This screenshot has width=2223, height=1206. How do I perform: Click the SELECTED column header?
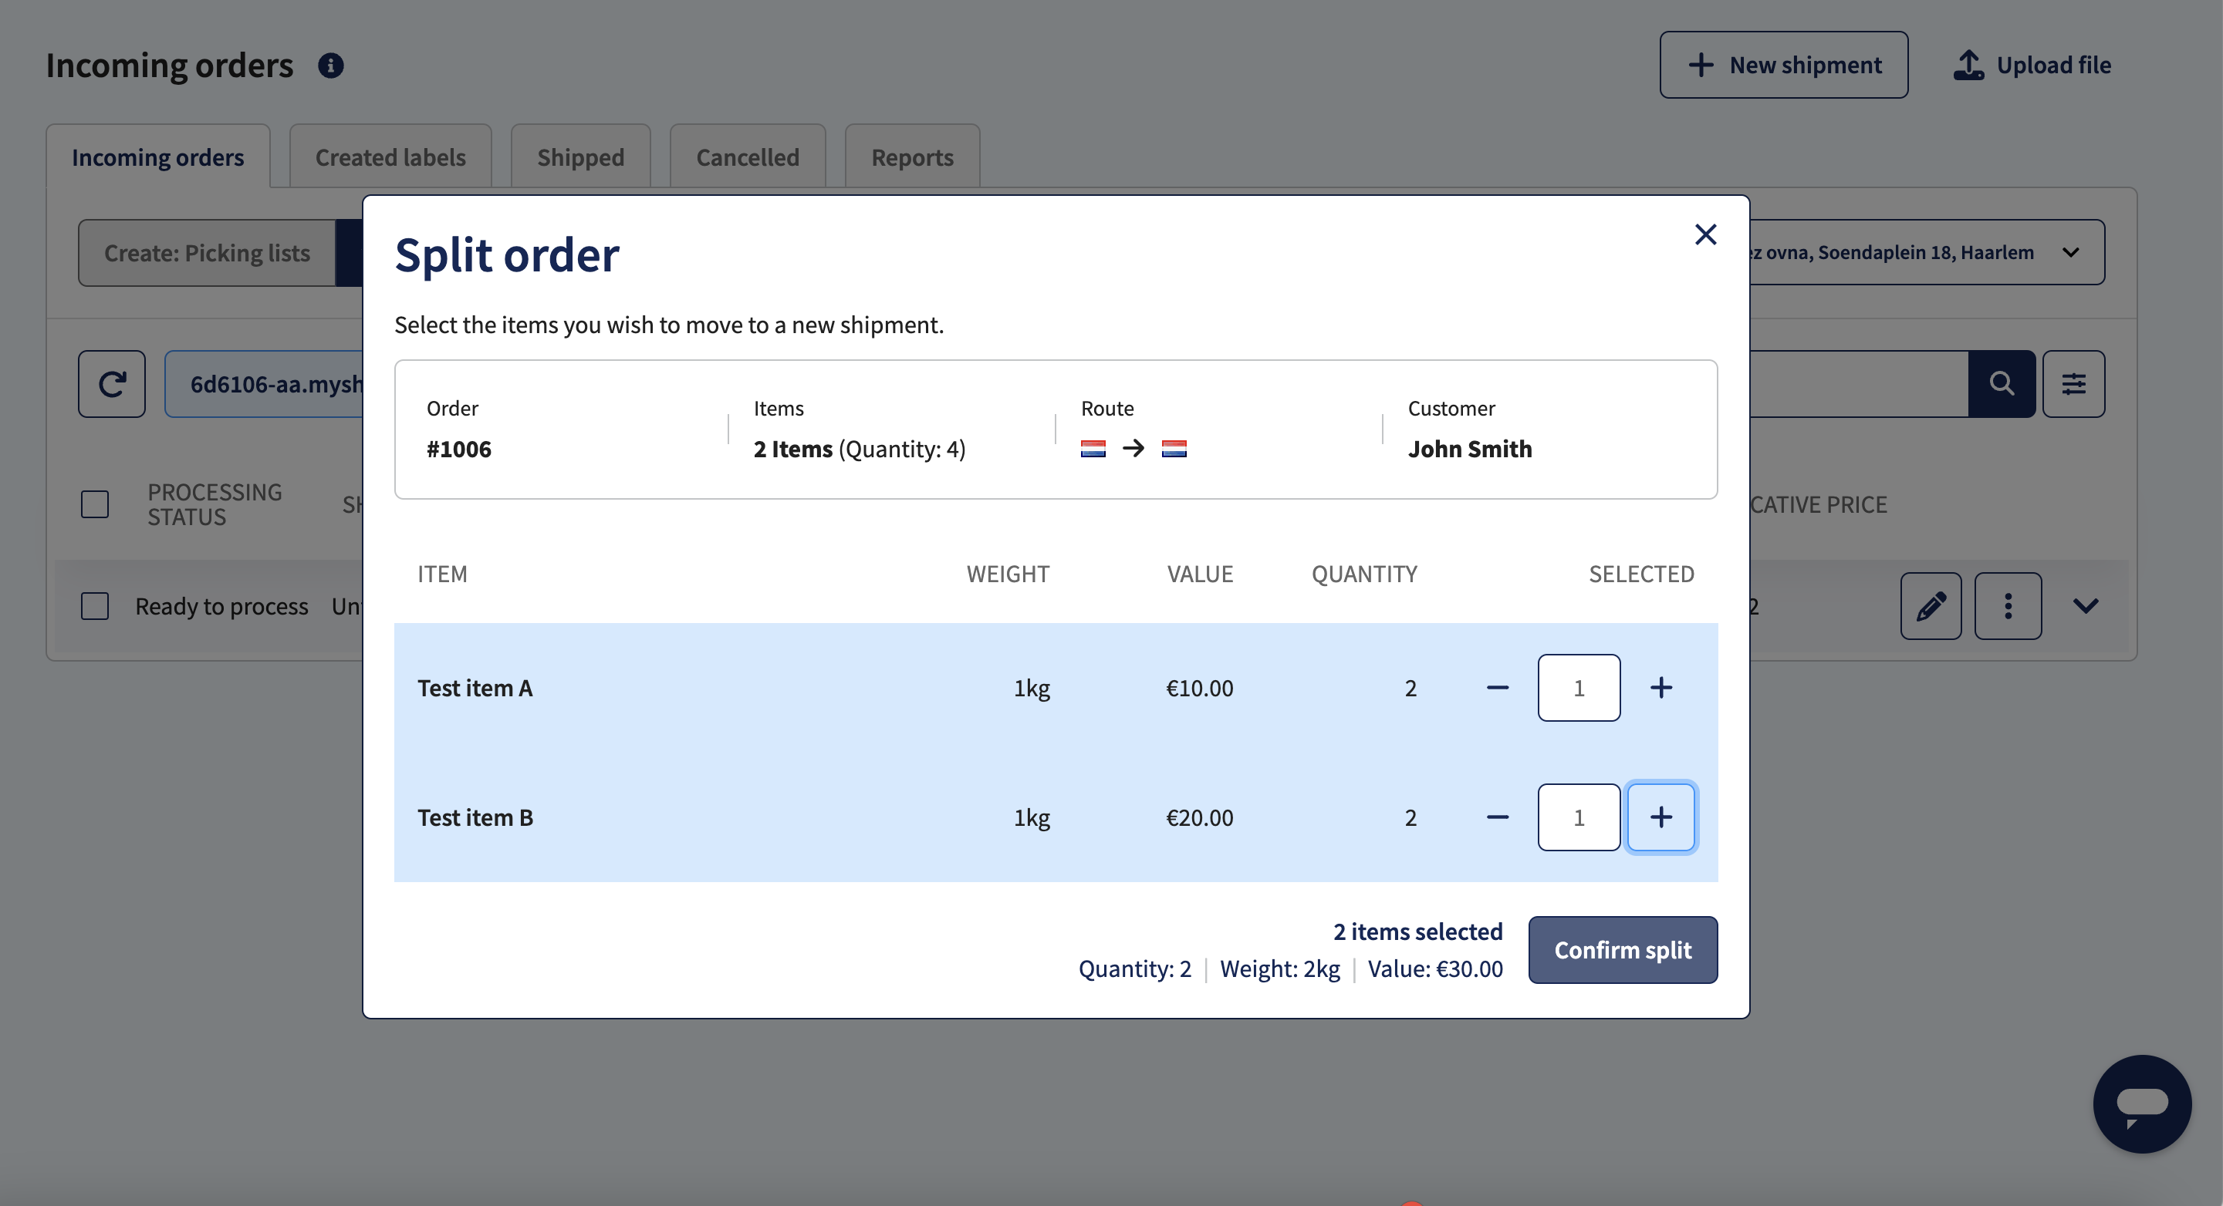tap(1641, 574)
